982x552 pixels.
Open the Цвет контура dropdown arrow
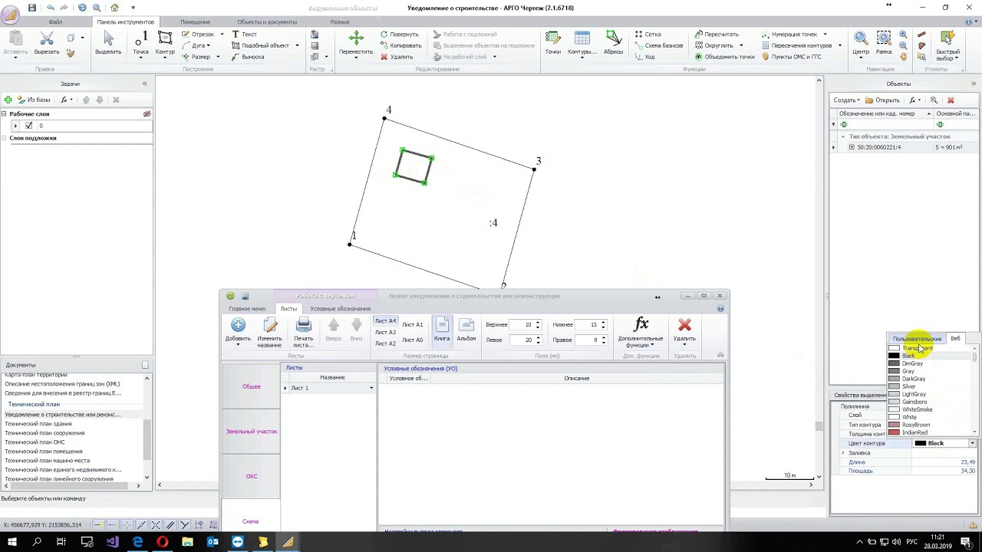point(972,443)
